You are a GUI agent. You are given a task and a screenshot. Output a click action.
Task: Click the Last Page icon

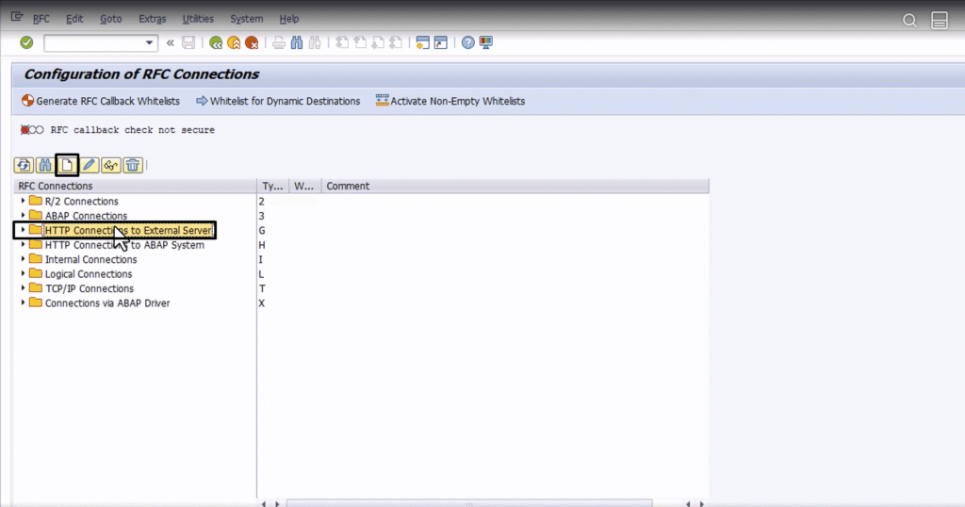[396, 42]
